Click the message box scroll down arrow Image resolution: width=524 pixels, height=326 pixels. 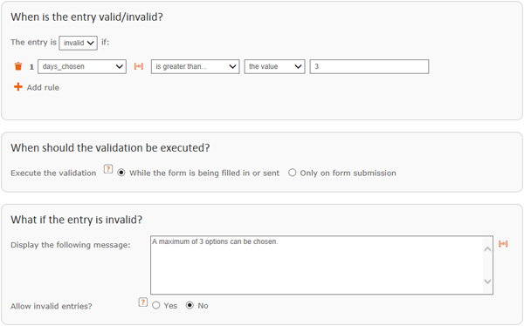(x=487, y=282)
